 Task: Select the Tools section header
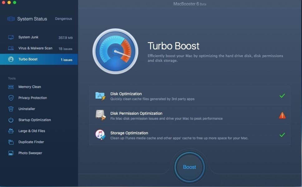[x=12, y=78]
